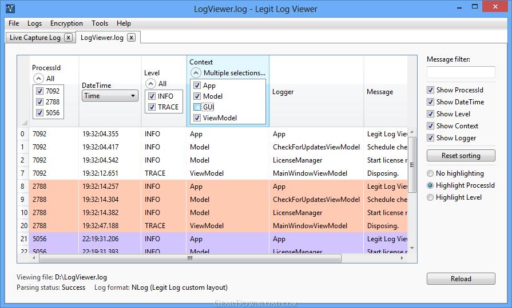Collapse the Level filter list

coord(150,84)
